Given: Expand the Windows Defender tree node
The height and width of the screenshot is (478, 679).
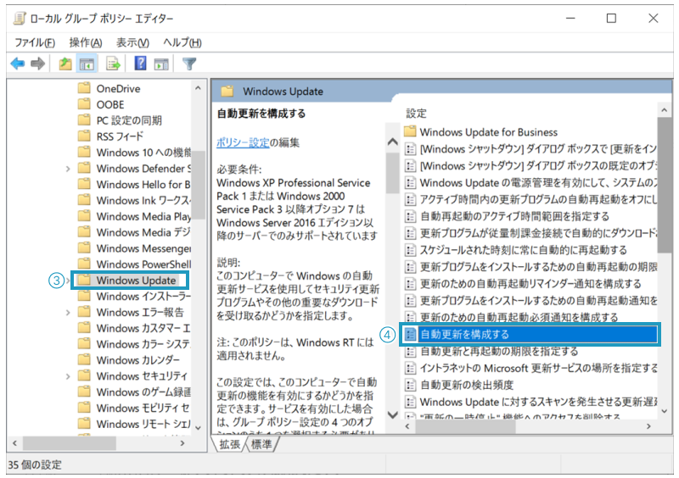Looking at the screenshot, I should (68, 169).
